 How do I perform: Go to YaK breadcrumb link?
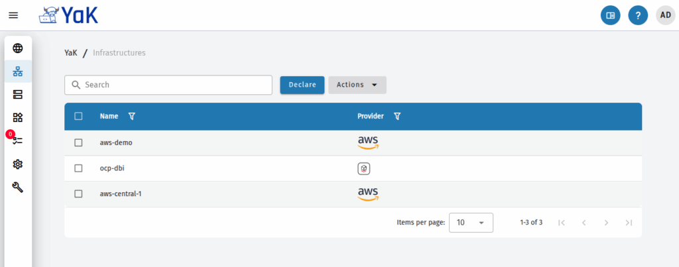point(71,53)
